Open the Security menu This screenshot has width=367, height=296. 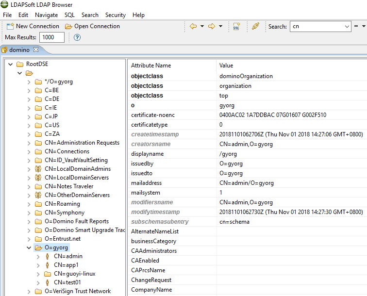116,15
